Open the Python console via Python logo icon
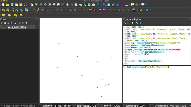The width and height of the screenshot is (191, 107). pyautogui.click(x=141, y=10)
